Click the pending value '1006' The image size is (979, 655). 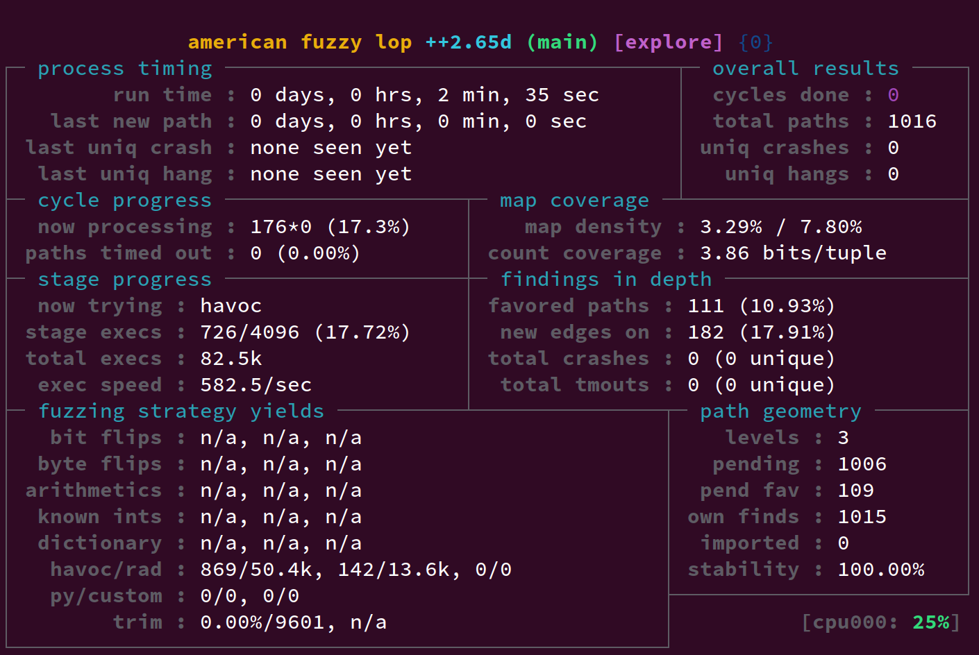coord(862,464)
